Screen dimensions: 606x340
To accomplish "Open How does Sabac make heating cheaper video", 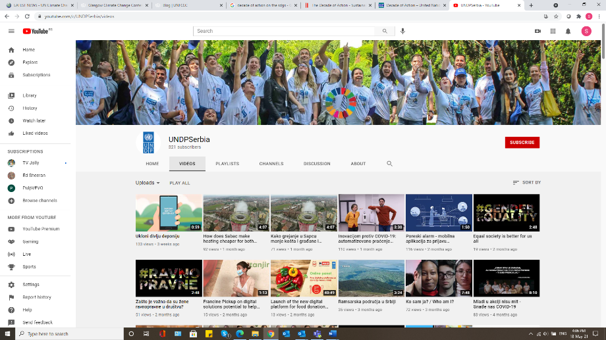I will click(x=236, y=212).
